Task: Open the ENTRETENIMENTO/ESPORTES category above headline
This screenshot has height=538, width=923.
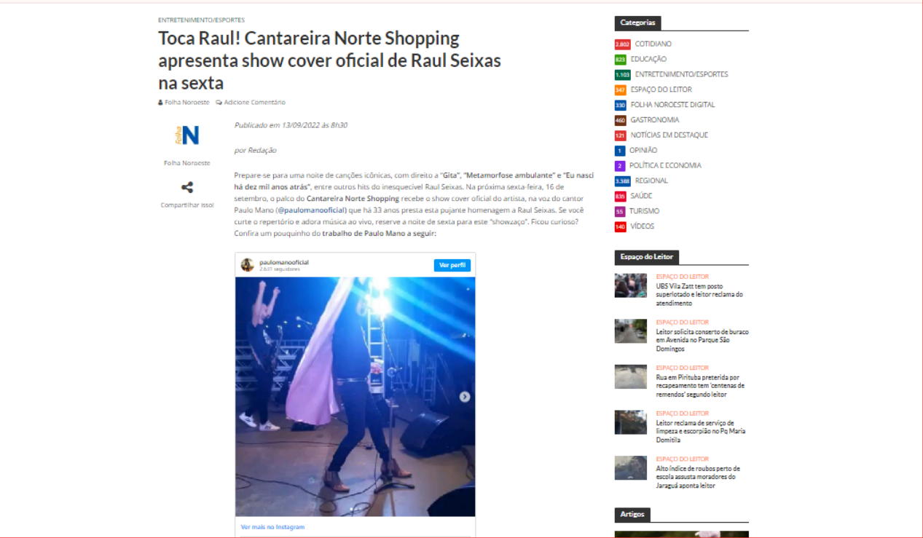Action: click(x=202, y=20)
